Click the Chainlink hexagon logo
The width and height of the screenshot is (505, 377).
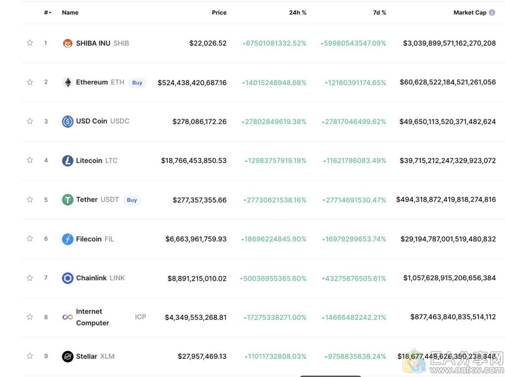point(68,278)
